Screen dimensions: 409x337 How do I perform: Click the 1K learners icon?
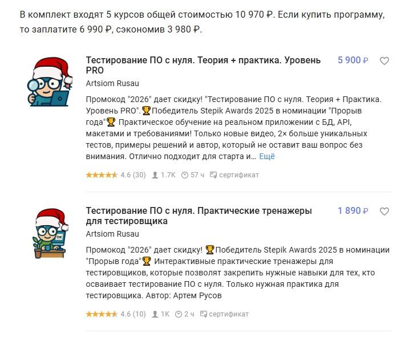coord(155,314)
